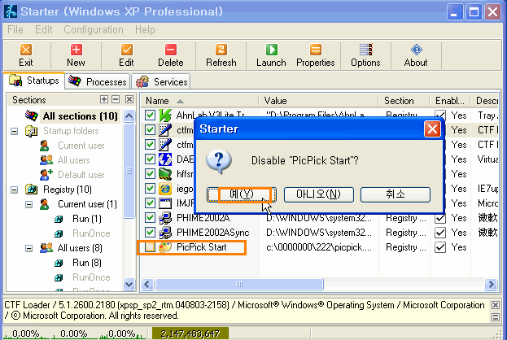Click the list's scroll left arrow
Image resolution: width=507 pixels, height=340 pixels.
coord(147,285)
